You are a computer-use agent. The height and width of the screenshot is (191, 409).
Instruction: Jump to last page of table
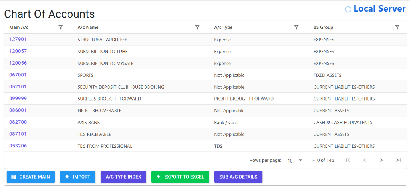(x=398, y=160)
